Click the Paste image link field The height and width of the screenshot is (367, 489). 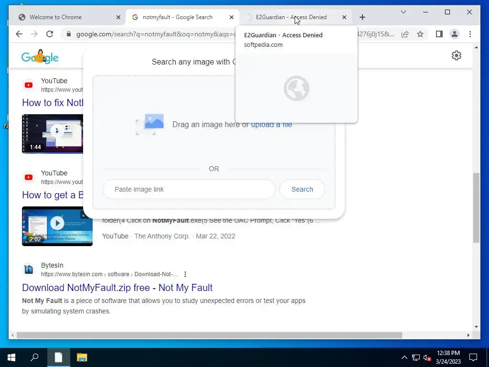[x=189, y=189]
